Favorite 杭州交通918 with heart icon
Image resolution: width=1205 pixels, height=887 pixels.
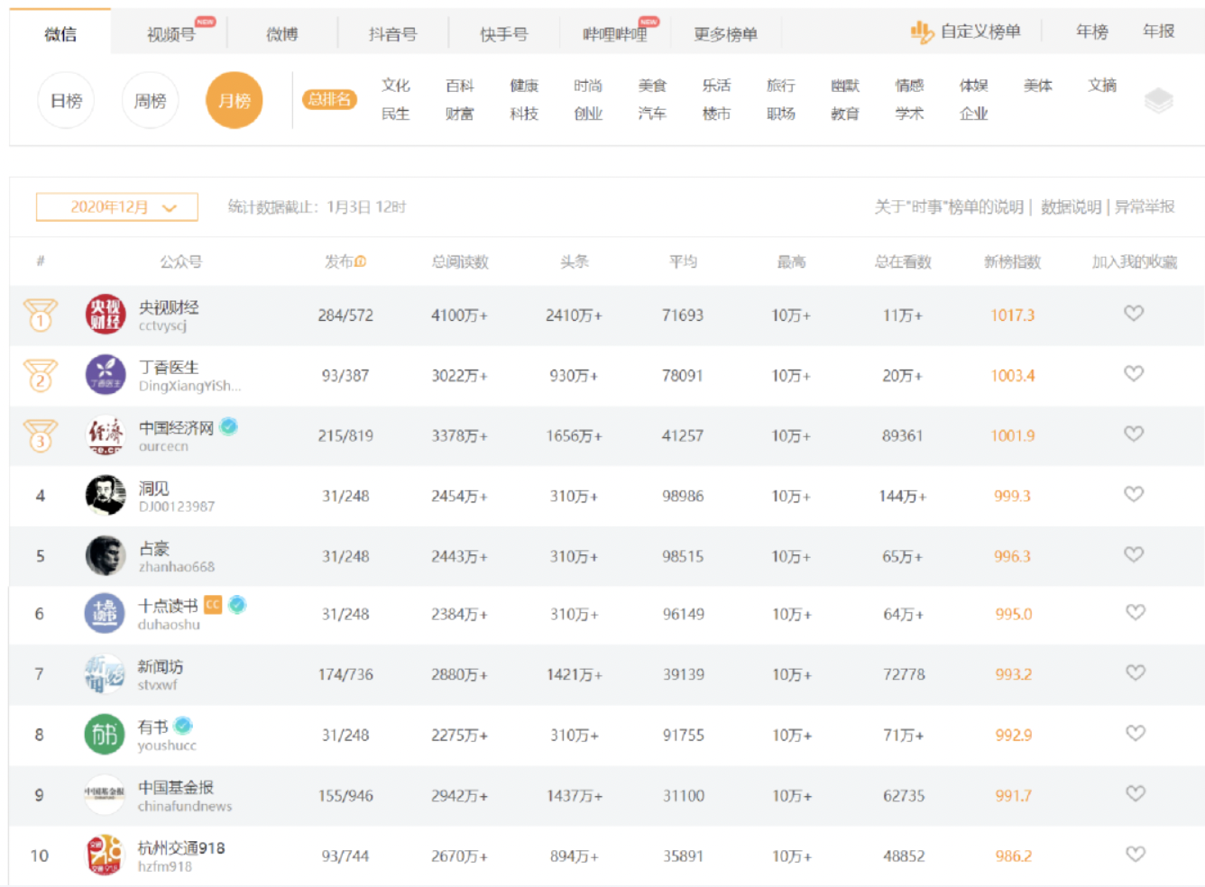click(x=1136, y=854)
